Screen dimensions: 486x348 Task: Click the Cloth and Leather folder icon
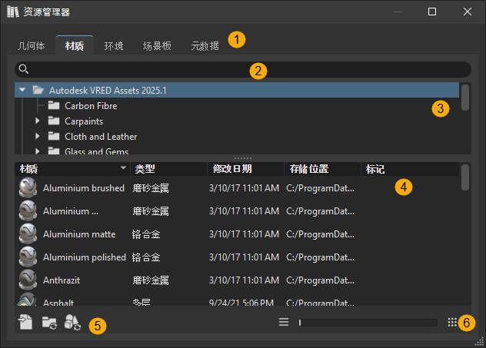tap(54, 136)
